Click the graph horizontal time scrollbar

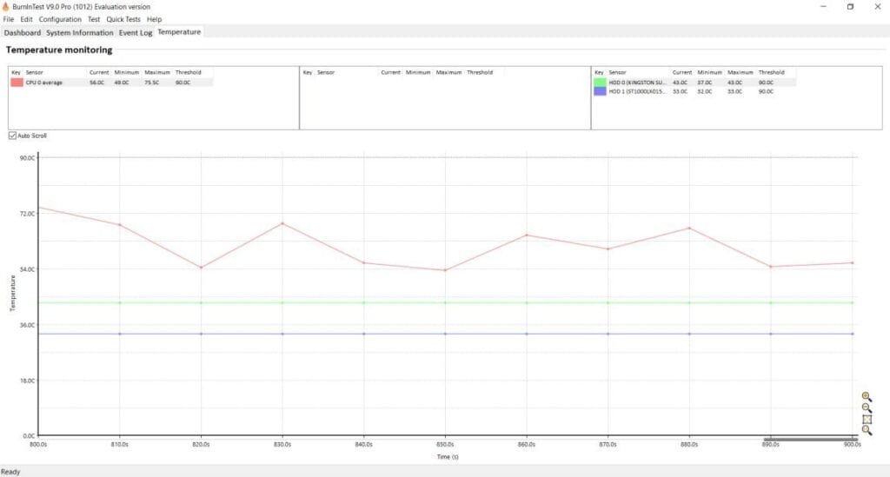click(810, 440)
